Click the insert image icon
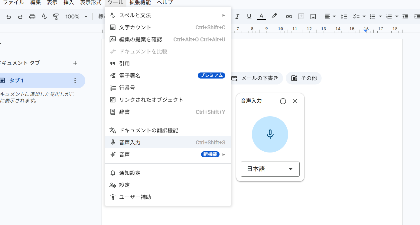Image resolution: width=420 pixels, height=225 pixels. tap(313, 17)
